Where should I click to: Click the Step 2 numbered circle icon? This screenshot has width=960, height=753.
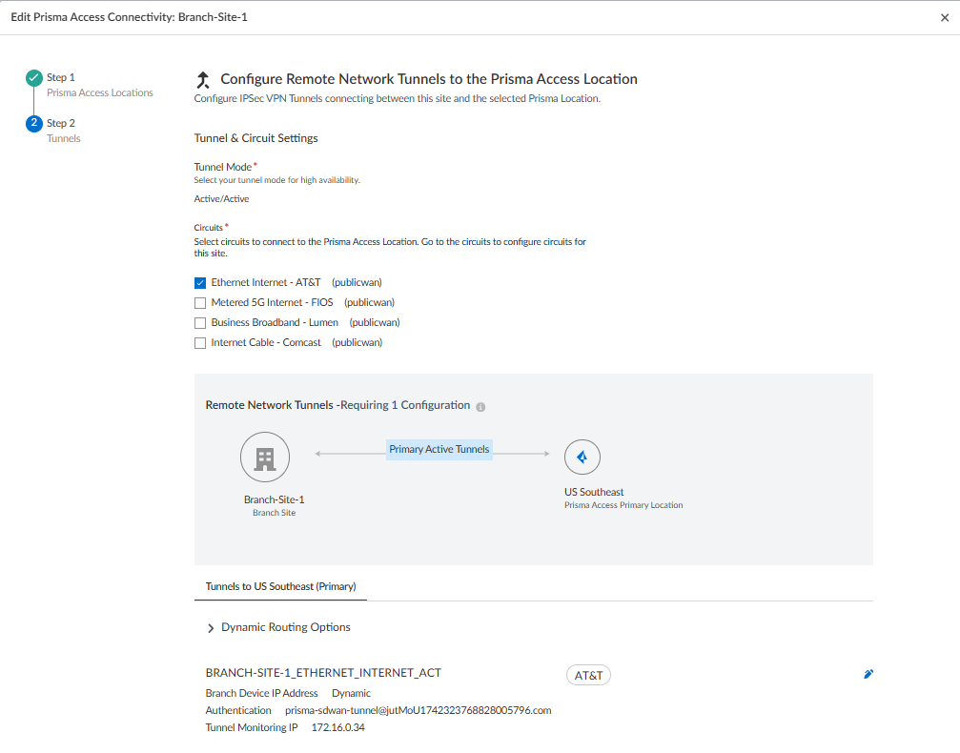pos(34,124)
